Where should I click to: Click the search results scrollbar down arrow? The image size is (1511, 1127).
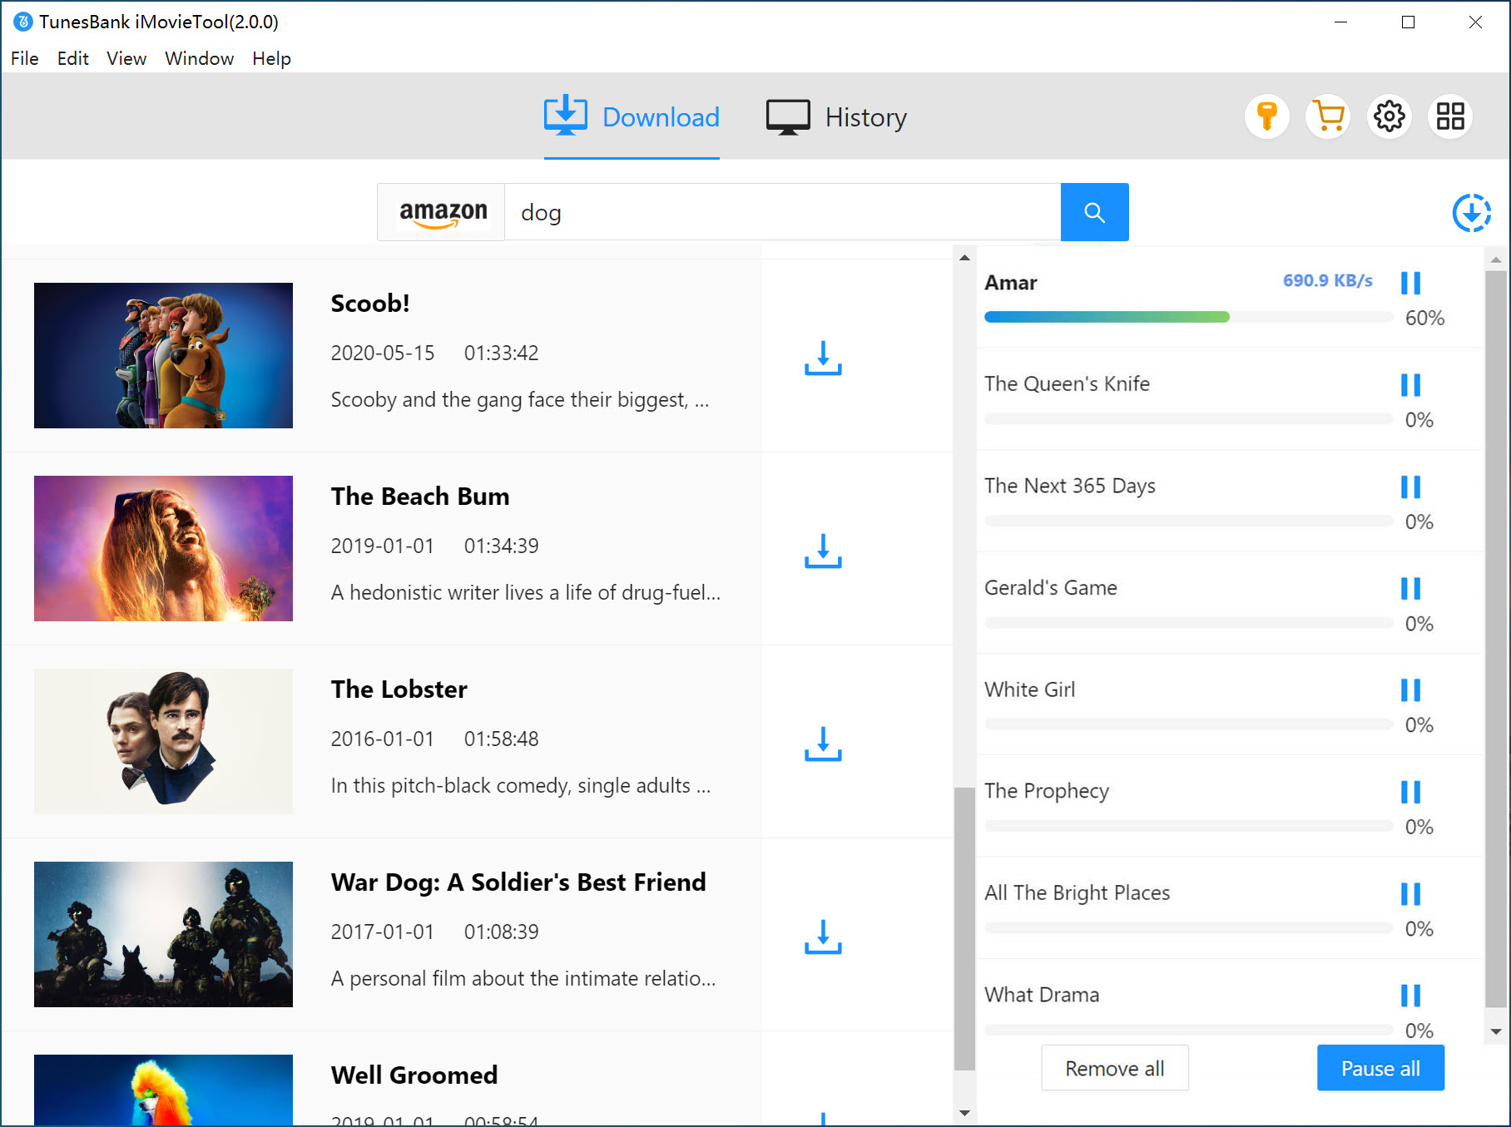coord(964,1113)
